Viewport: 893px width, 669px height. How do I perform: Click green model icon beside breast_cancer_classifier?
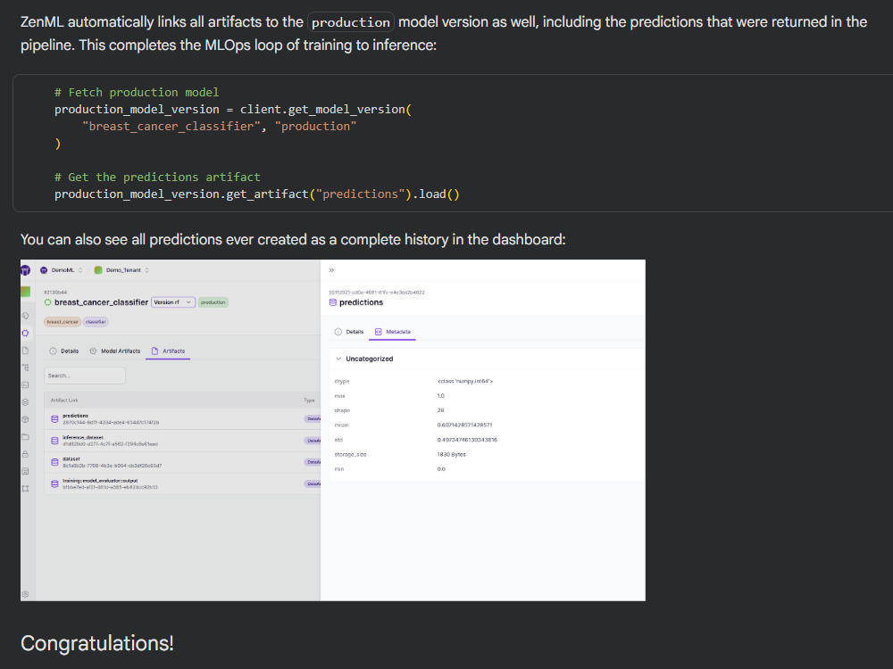tap(48, 302)
